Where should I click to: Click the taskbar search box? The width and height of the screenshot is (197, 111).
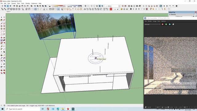pyautogui.click(x=22, y=109)
